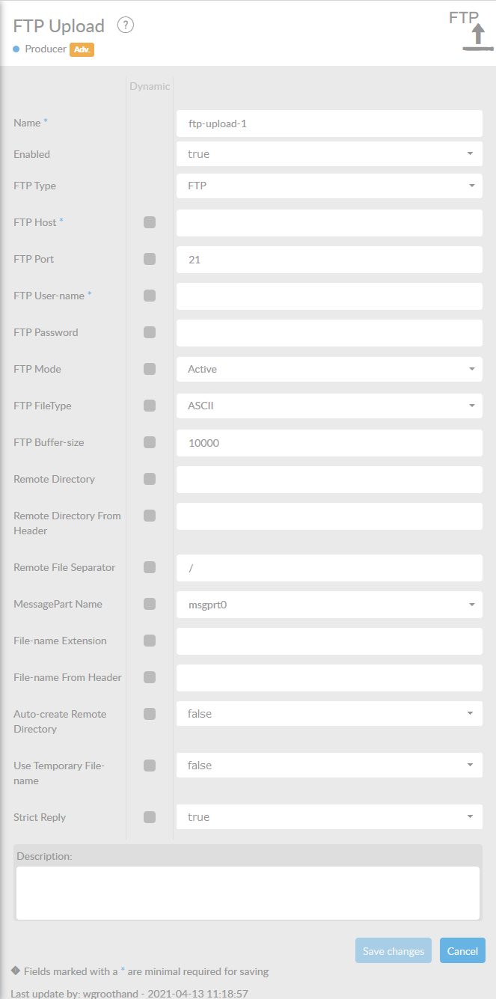The height and width of the screenshot is (999, 496).
Task: Open the FTP Mode dropdown
Action: click(329, 369)
